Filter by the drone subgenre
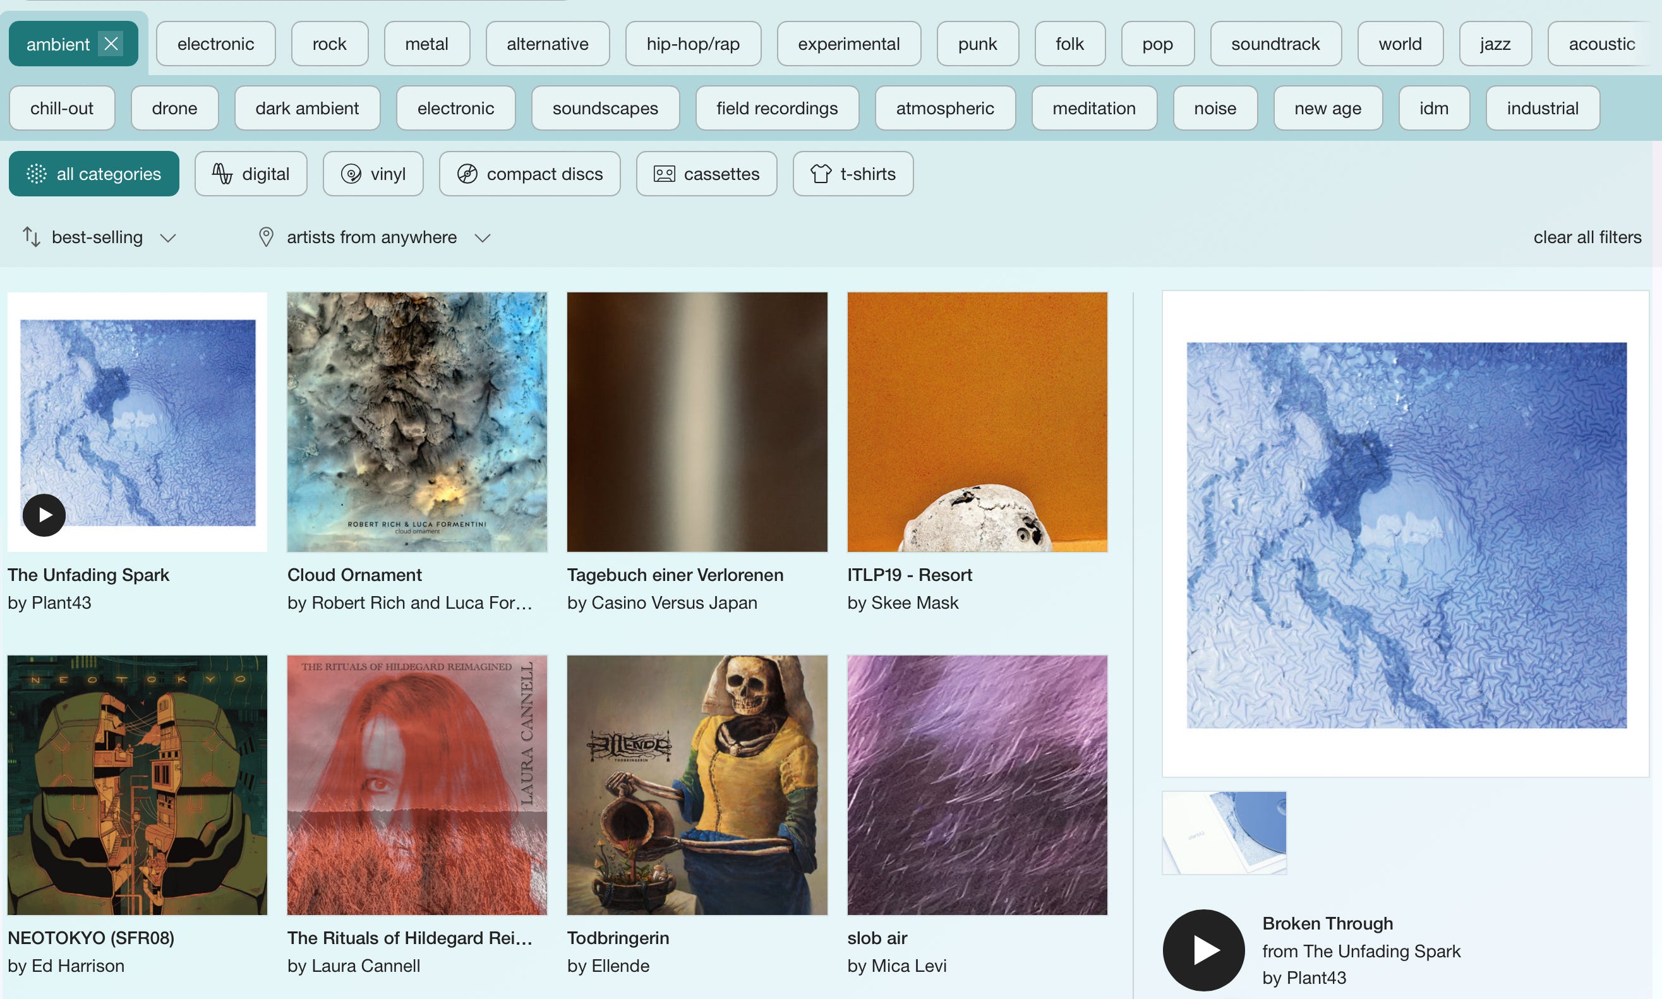The width and height of the screenshot is (1662, 999). pos(174,108)
